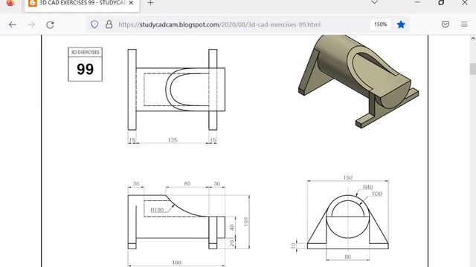This screenshot has height=267, width=476.
Task: Go back to the previous page
Action: click(x=13, y=24)
